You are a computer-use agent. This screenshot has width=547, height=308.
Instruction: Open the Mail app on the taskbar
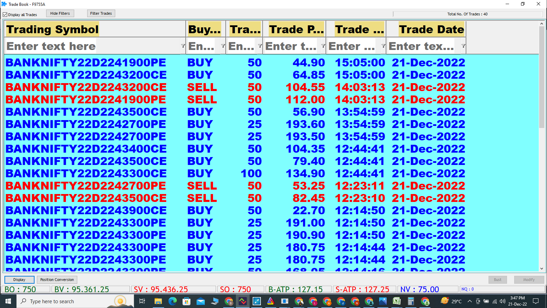click(x=201, y=301)
